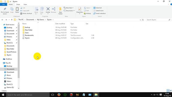
Task: Open the volume tray icon
Action: pyautogui.click(x=155, y=95)
